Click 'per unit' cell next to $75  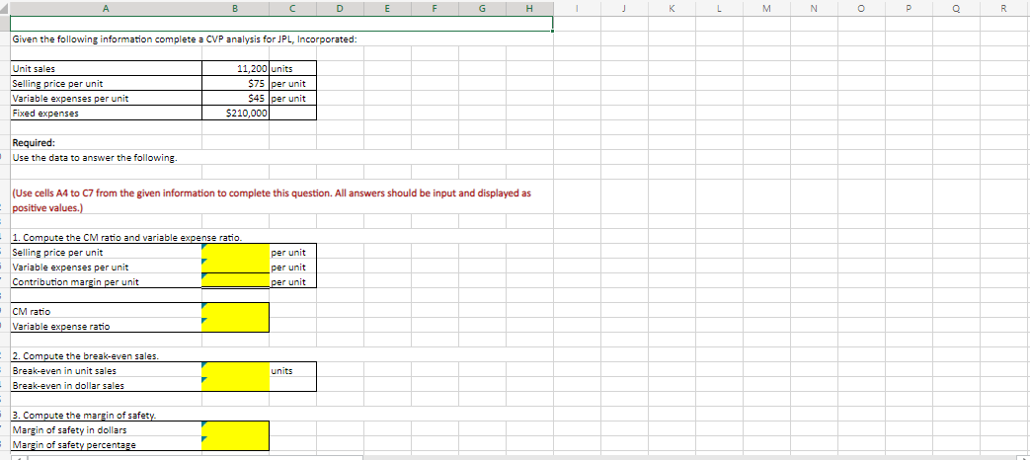[x=292, y=83]
